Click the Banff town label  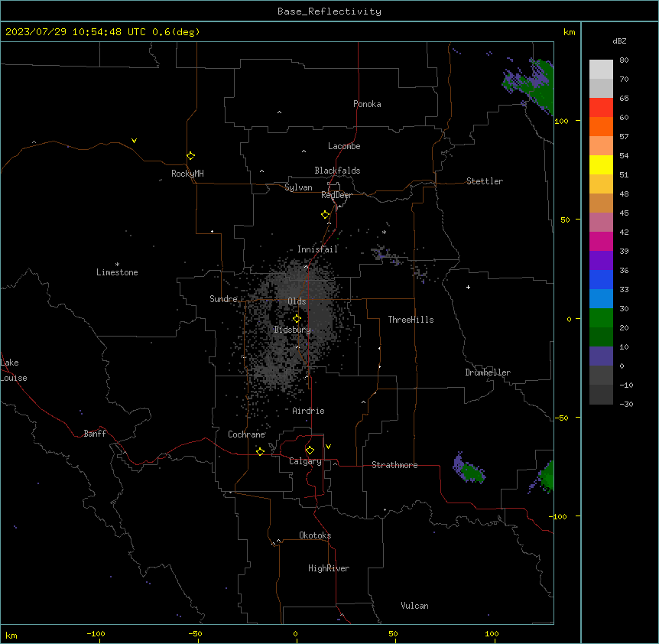[95, 434]
